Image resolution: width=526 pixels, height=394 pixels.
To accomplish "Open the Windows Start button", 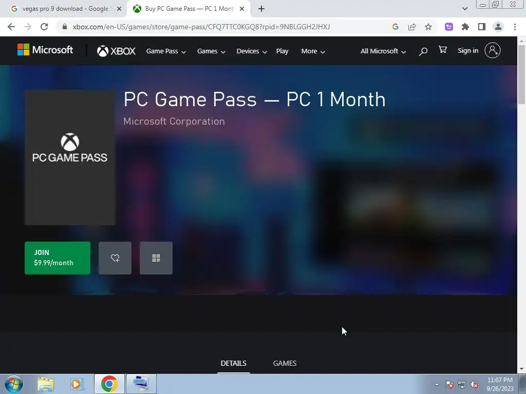I will click(x=14, y=384).
